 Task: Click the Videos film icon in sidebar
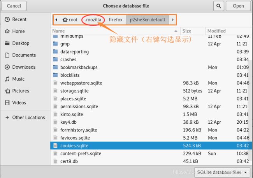(x=7, y=103)
